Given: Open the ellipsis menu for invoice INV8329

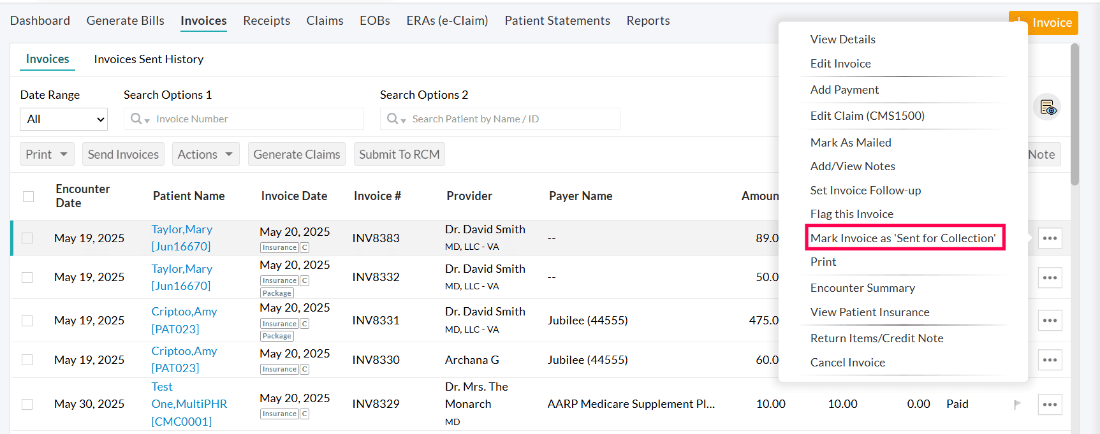Looking at the screenshot, I should pos(1050,404).
